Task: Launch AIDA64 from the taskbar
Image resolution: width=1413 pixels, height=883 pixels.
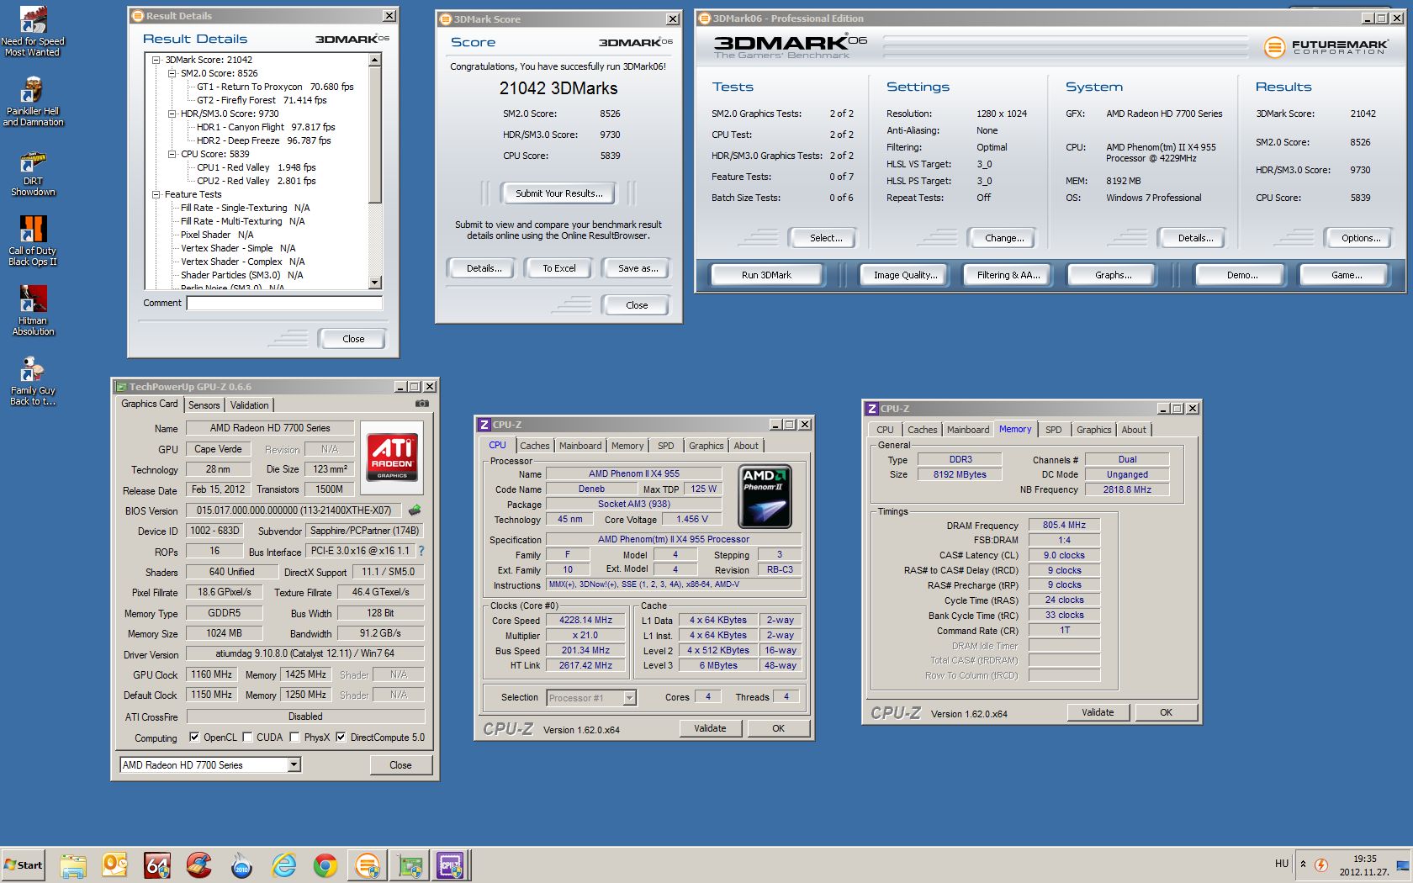Action: (157, 864)
